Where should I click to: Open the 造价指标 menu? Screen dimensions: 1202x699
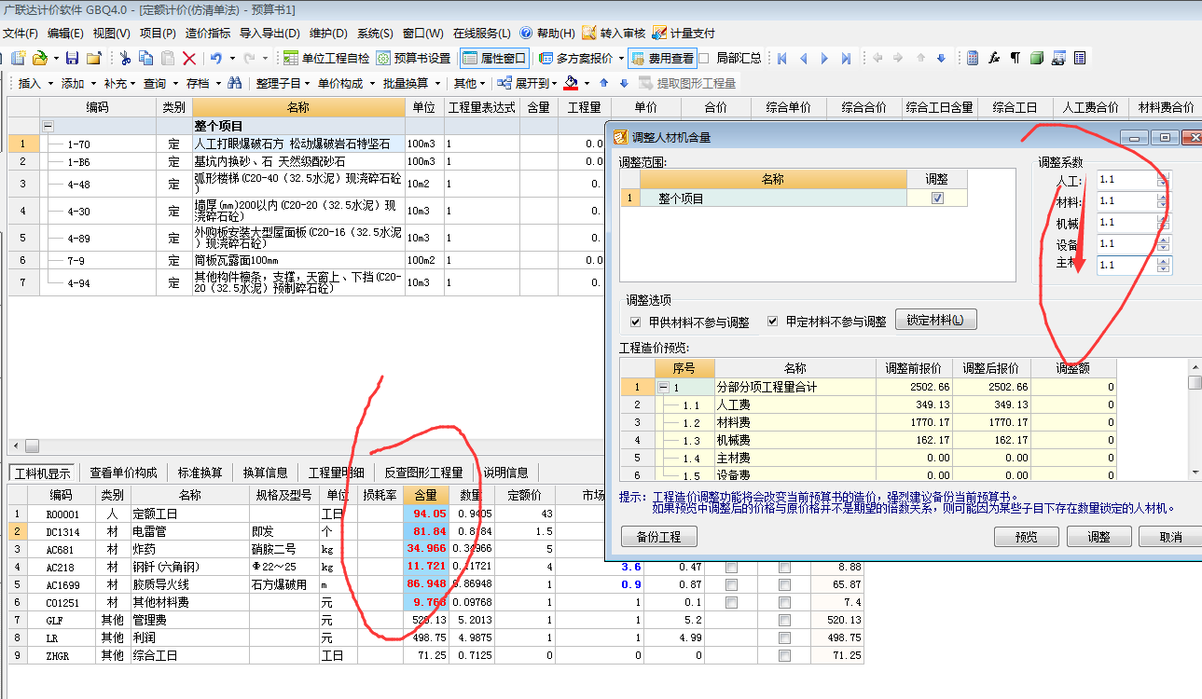[x=208, y=33]
